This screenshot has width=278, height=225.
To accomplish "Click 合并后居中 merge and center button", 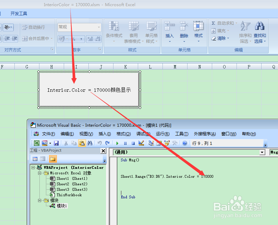I will click(x=35, y=38).
